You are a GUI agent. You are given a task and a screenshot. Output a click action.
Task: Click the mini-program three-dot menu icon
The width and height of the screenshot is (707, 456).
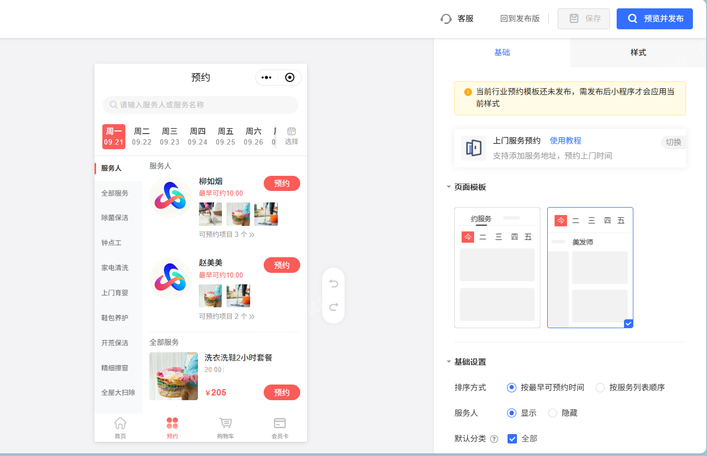pyautogui.click(x=266, y=78)
